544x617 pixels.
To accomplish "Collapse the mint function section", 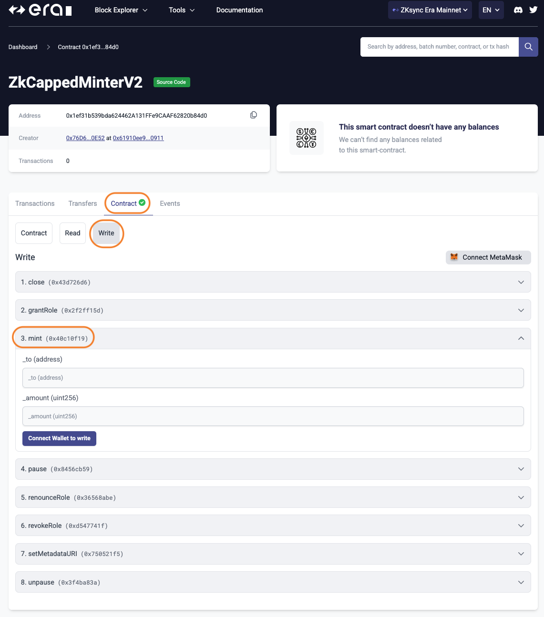I will 521,338.
